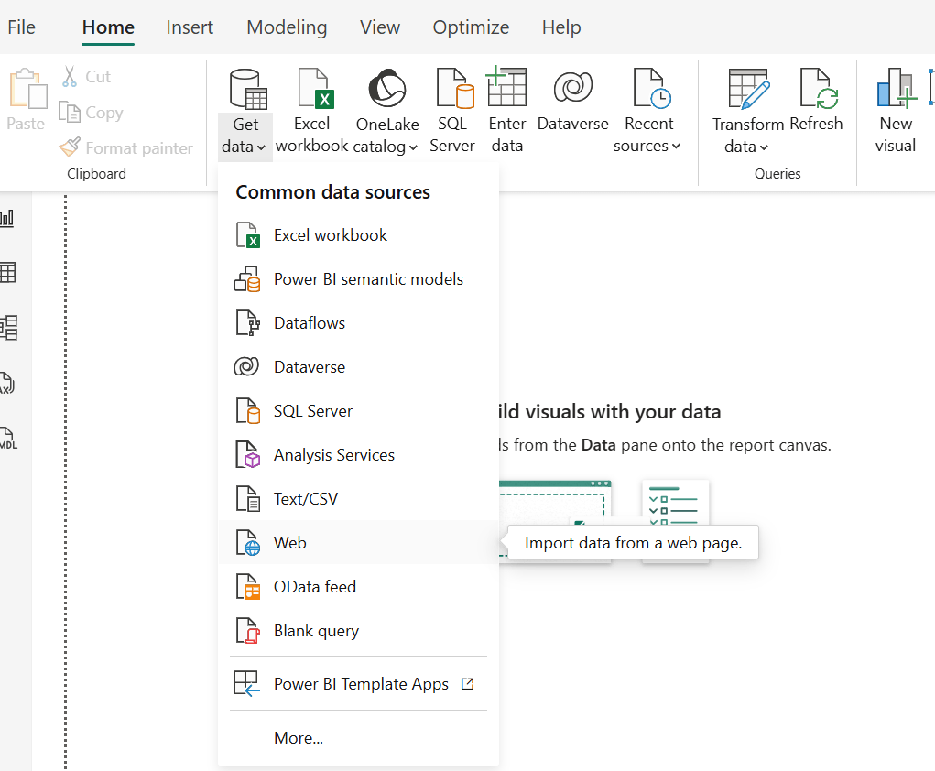Click the Refresh queries icon

coord(819,88)
